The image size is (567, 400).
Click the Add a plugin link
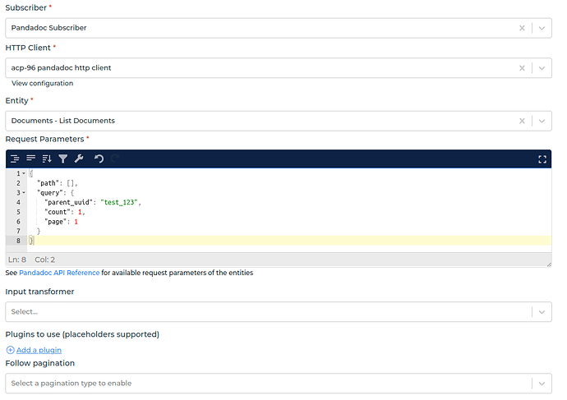tap(39, 350)
